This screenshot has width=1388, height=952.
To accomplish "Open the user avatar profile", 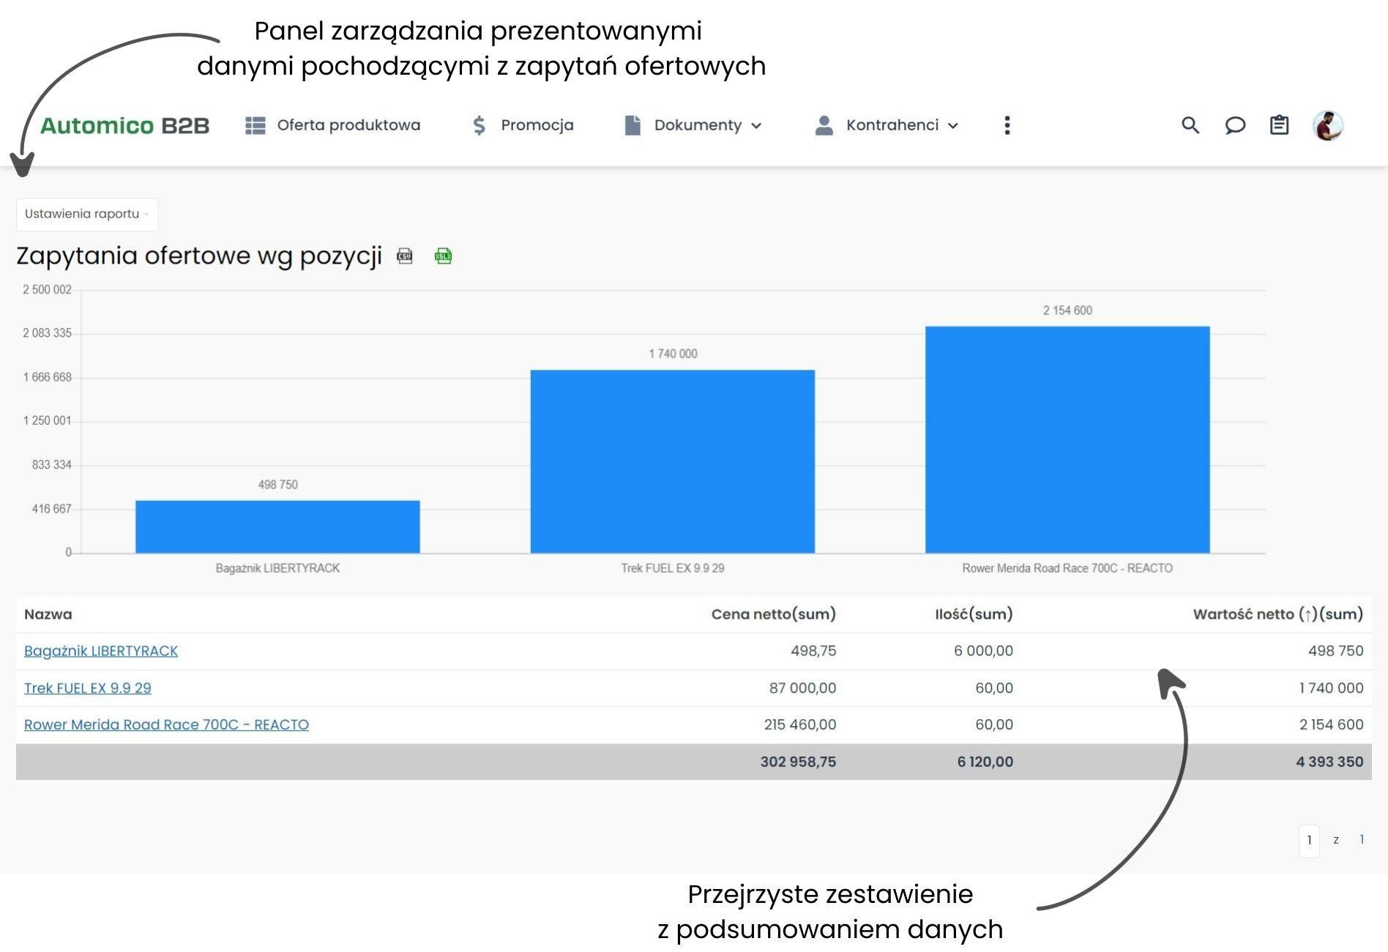I will pos(1327,125).
